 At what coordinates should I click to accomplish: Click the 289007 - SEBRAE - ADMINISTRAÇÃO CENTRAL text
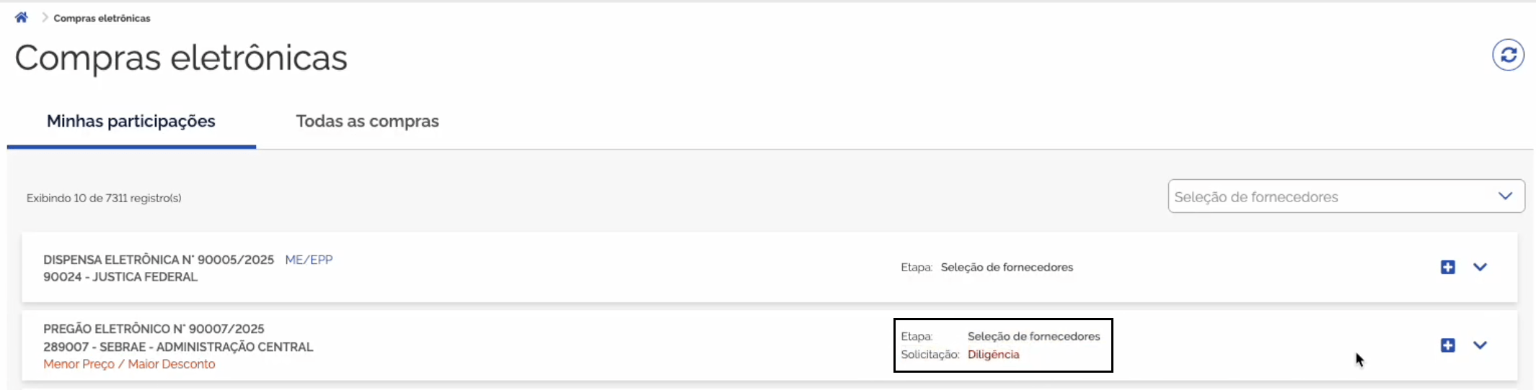tap(178, 347)
